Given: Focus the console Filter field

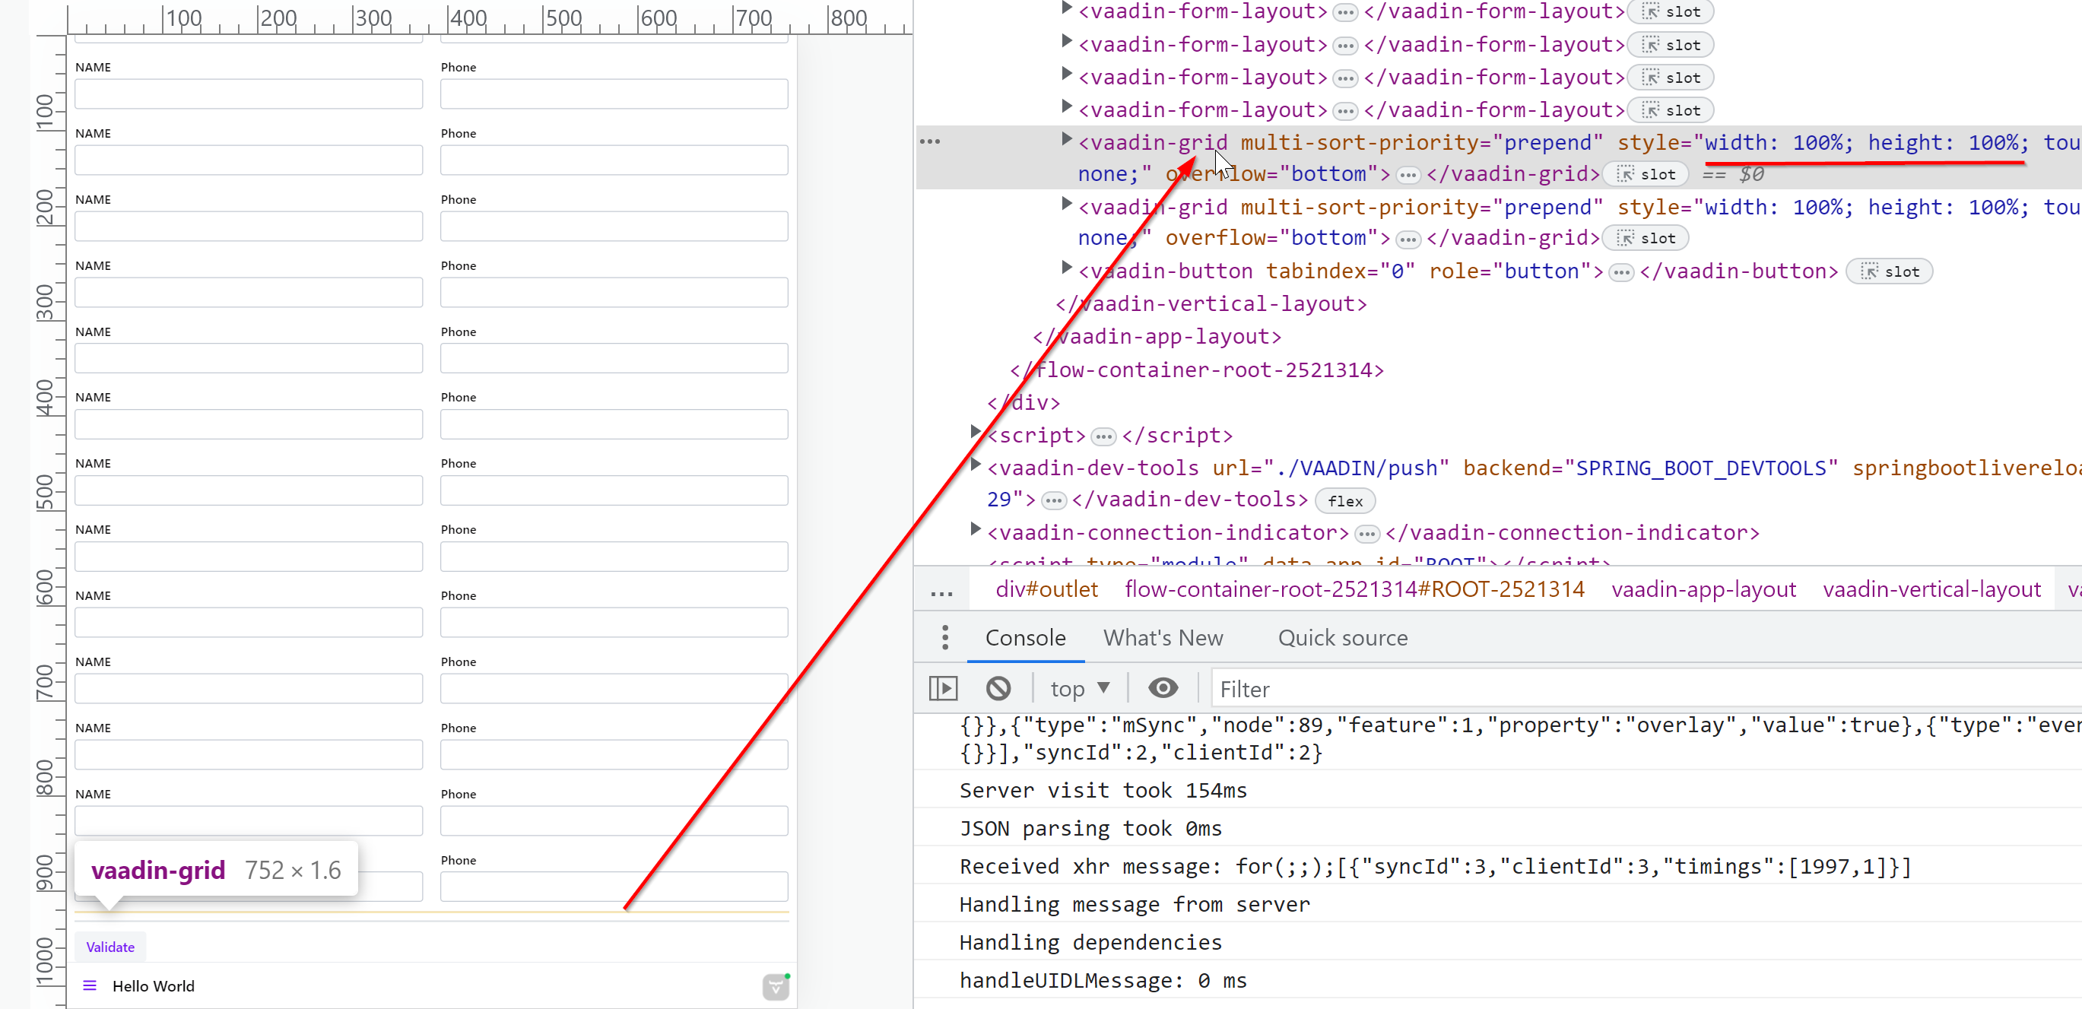Looking at the screenshot, I should tap(1647, 689).
